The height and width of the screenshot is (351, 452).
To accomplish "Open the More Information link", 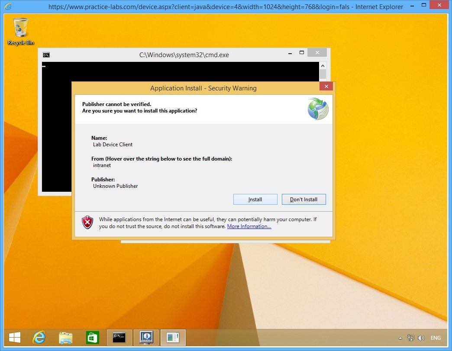I will (x=249, y=226).
